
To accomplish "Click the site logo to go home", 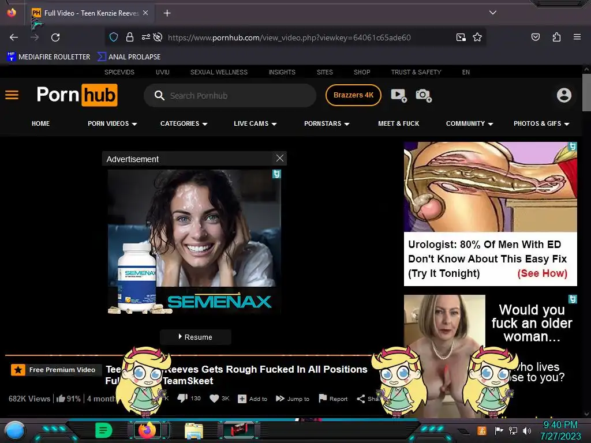I will 77,95.
